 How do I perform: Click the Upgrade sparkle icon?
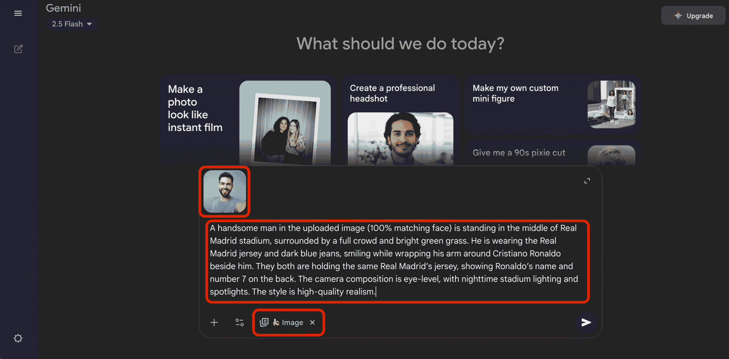[678, 16]
